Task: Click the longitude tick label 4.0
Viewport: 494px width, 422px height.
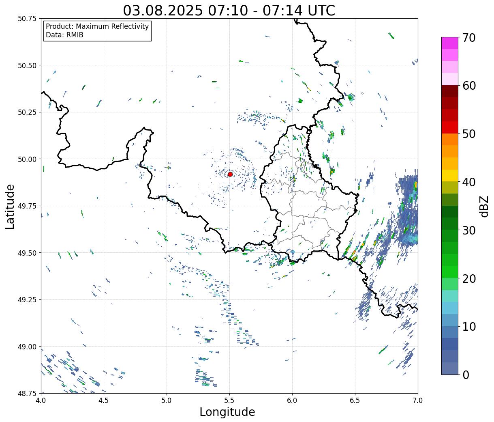Action: pyautogui.click(x=41, y=400)
